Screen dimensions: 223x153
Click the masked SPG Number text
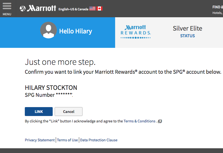pos(49,95)
